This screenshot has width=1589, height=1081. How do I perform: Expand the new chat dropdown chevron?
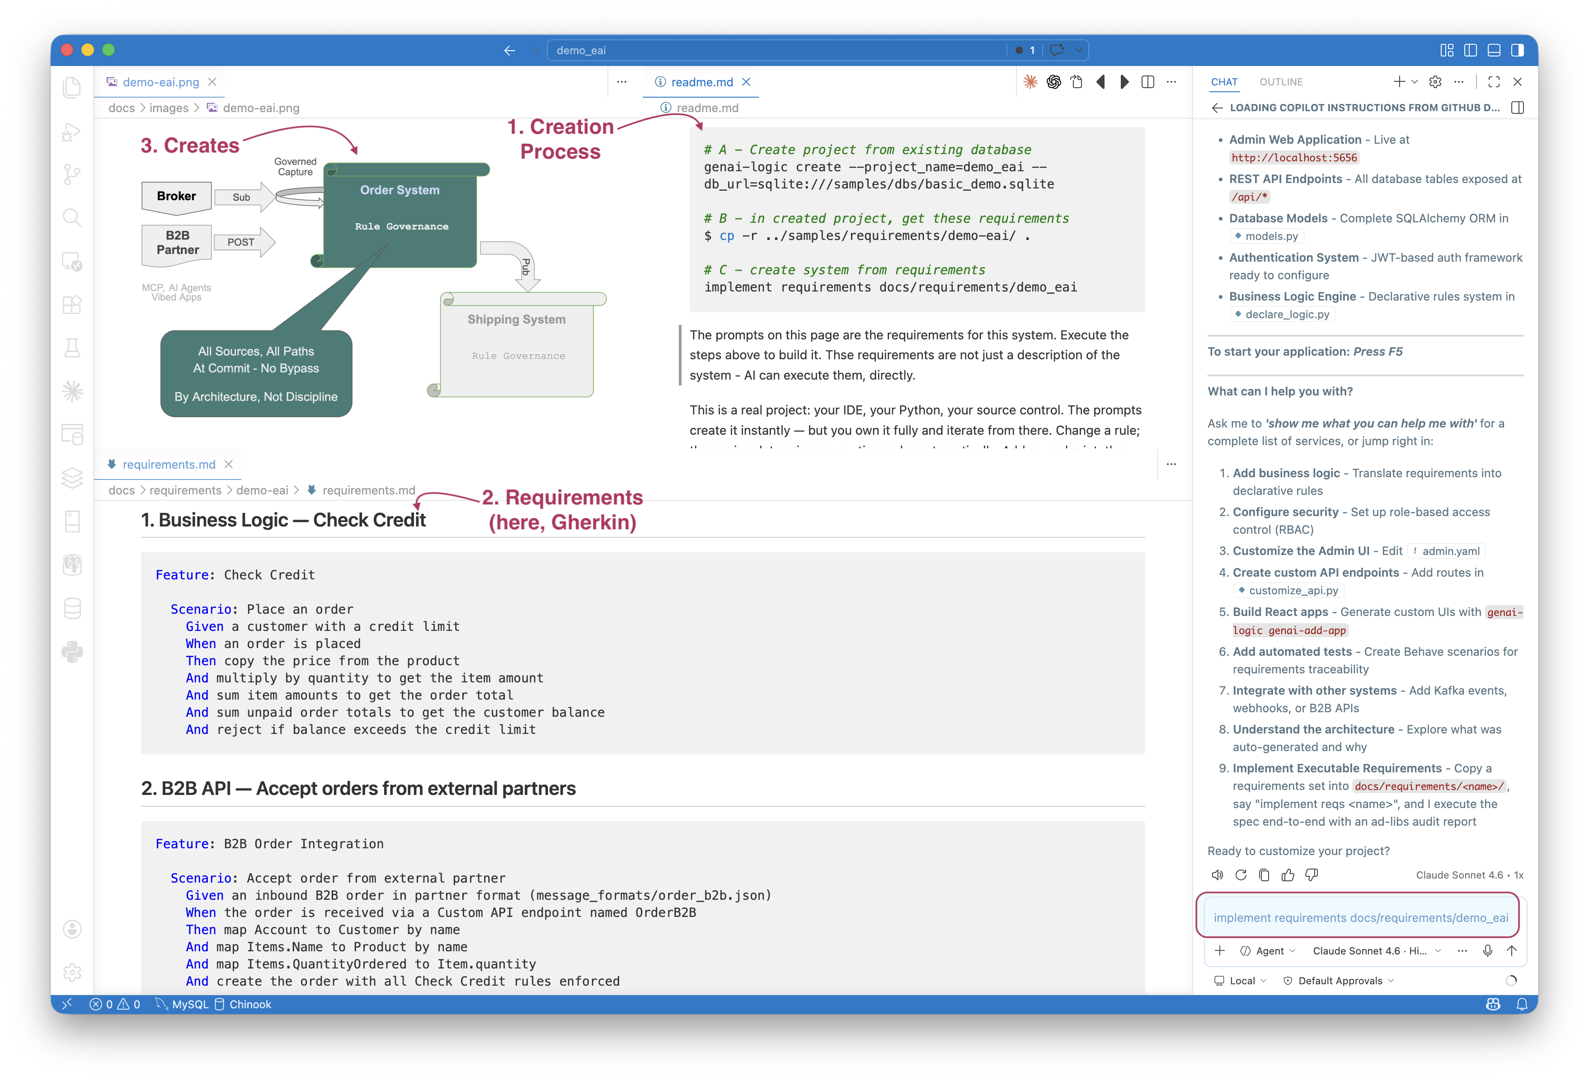click(x=1415, y=82)
